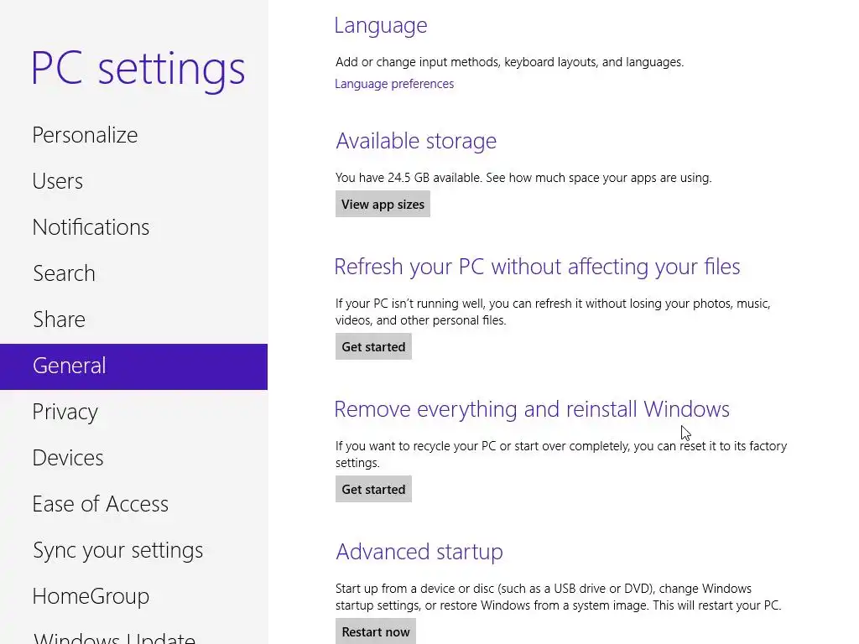Open Windows Update at sidebar bottom
The height and width of the screenshot is (644, 859).
point(114,638)
